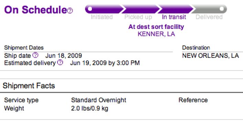Select the In transit progress segment
Image resolution: width=243 pixels, height=126 pixels.
pos(175,9)
